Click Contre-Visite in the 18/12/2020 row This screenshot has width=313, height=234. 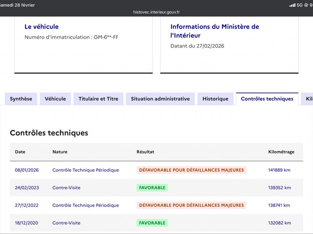[67, 223]
